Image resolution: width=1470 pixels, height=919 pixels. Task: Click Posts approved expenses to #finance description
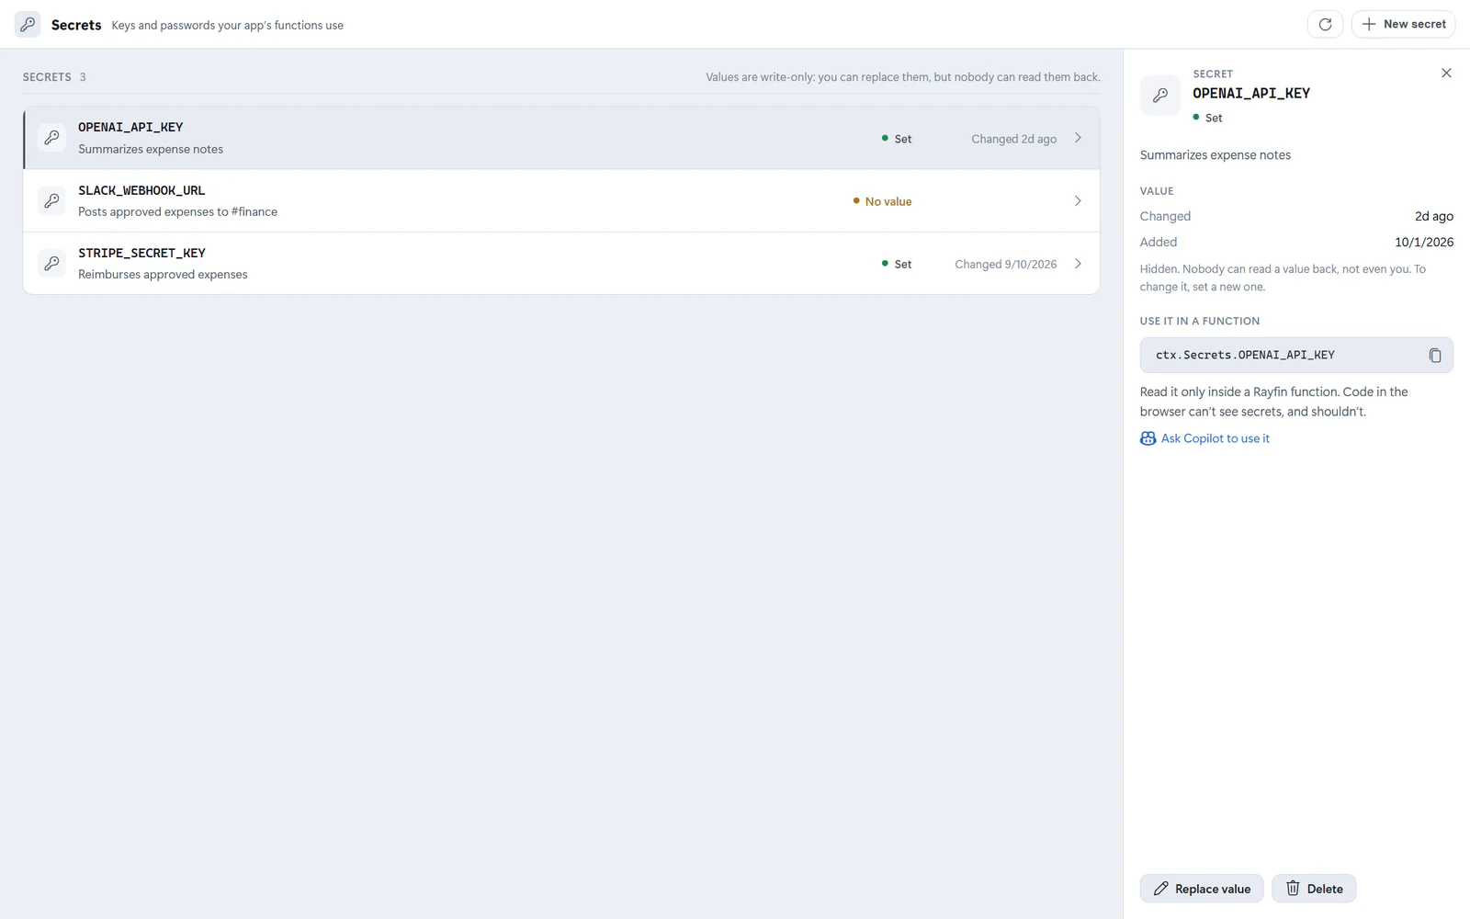point(177,211)
